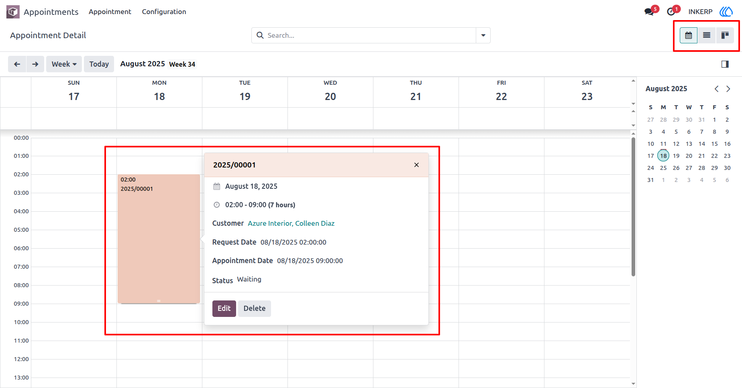Open the Appointment menu

pyautogui.click(x=110, y=12)
